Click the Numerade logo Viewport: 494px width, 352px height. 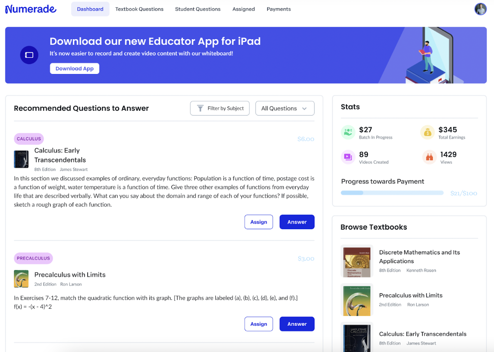[31, 9]
